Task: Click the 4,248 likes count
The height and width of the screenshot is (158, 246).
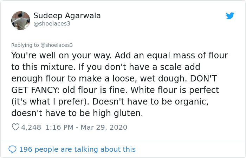Action: coord(31,127)
